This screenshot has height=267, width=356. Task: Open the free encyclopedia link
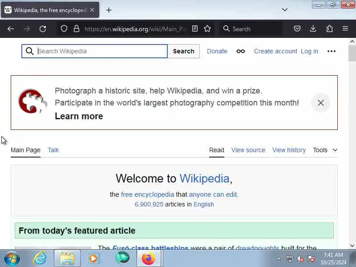coord(147,194)
